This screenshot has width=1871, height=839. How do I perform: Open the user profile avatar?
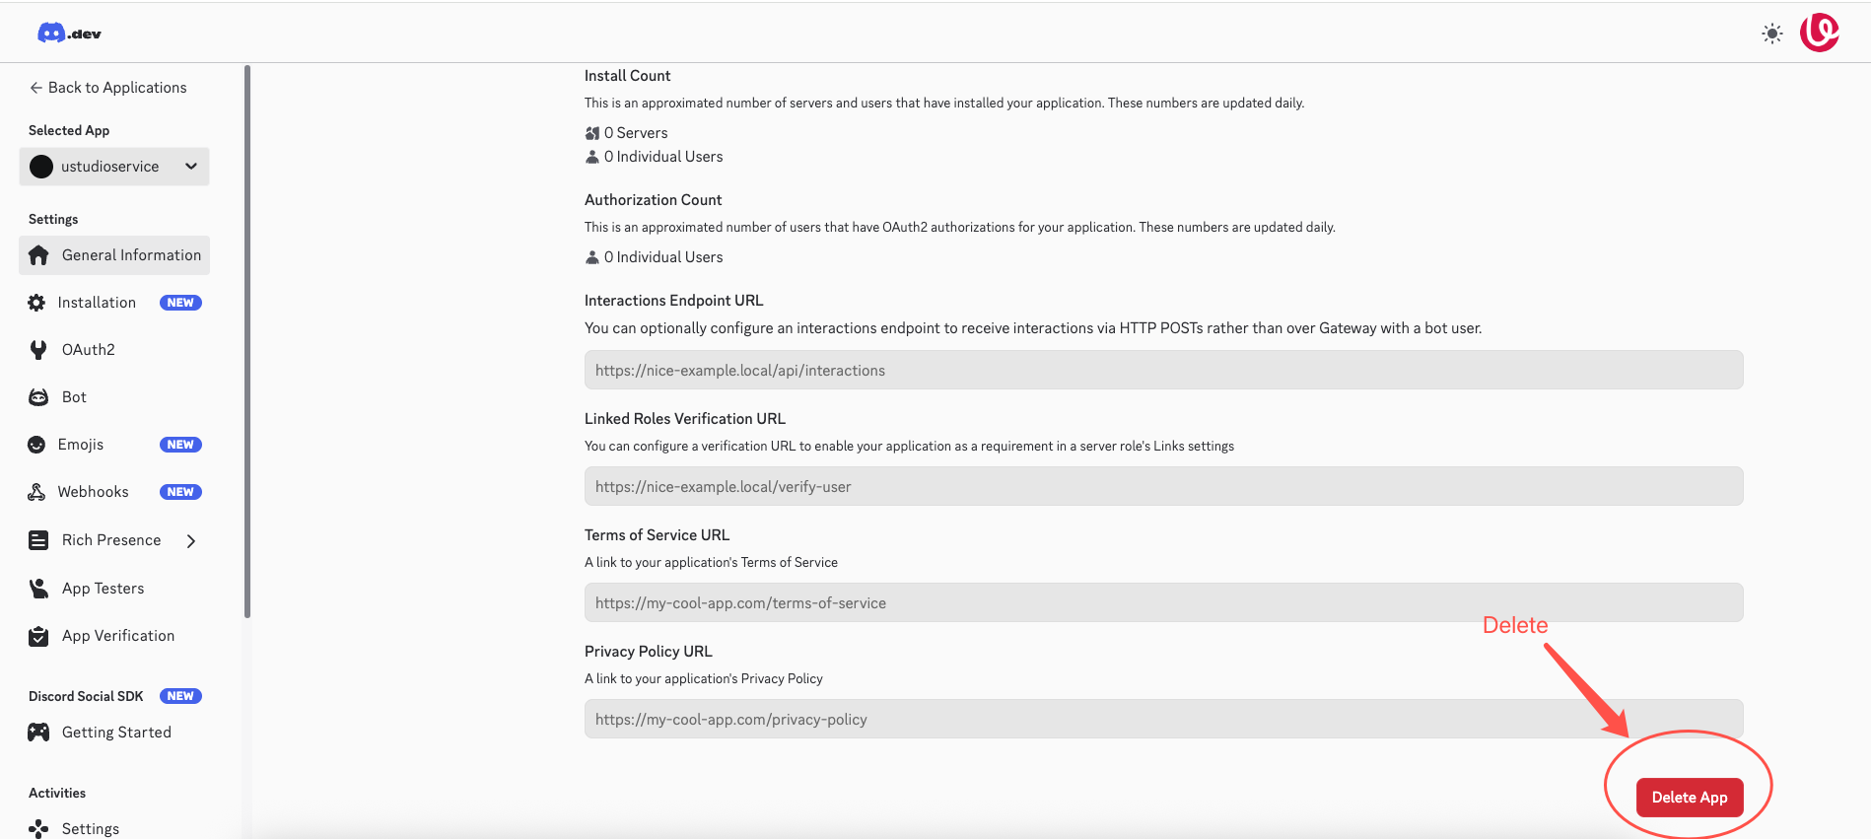coord(1819,33)
